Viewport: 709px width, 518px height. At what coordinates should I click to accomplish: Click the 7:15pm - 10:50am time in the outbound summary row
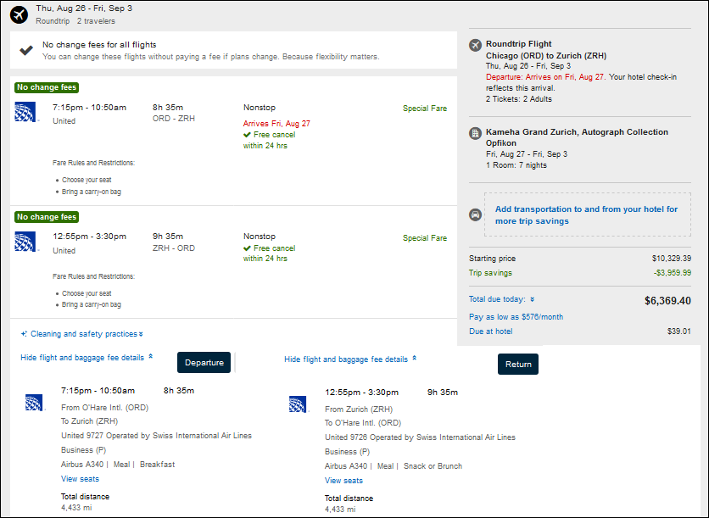coord(90,108)
